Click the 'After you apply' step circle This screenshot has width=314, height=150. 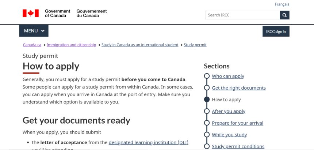pos(207,111)
